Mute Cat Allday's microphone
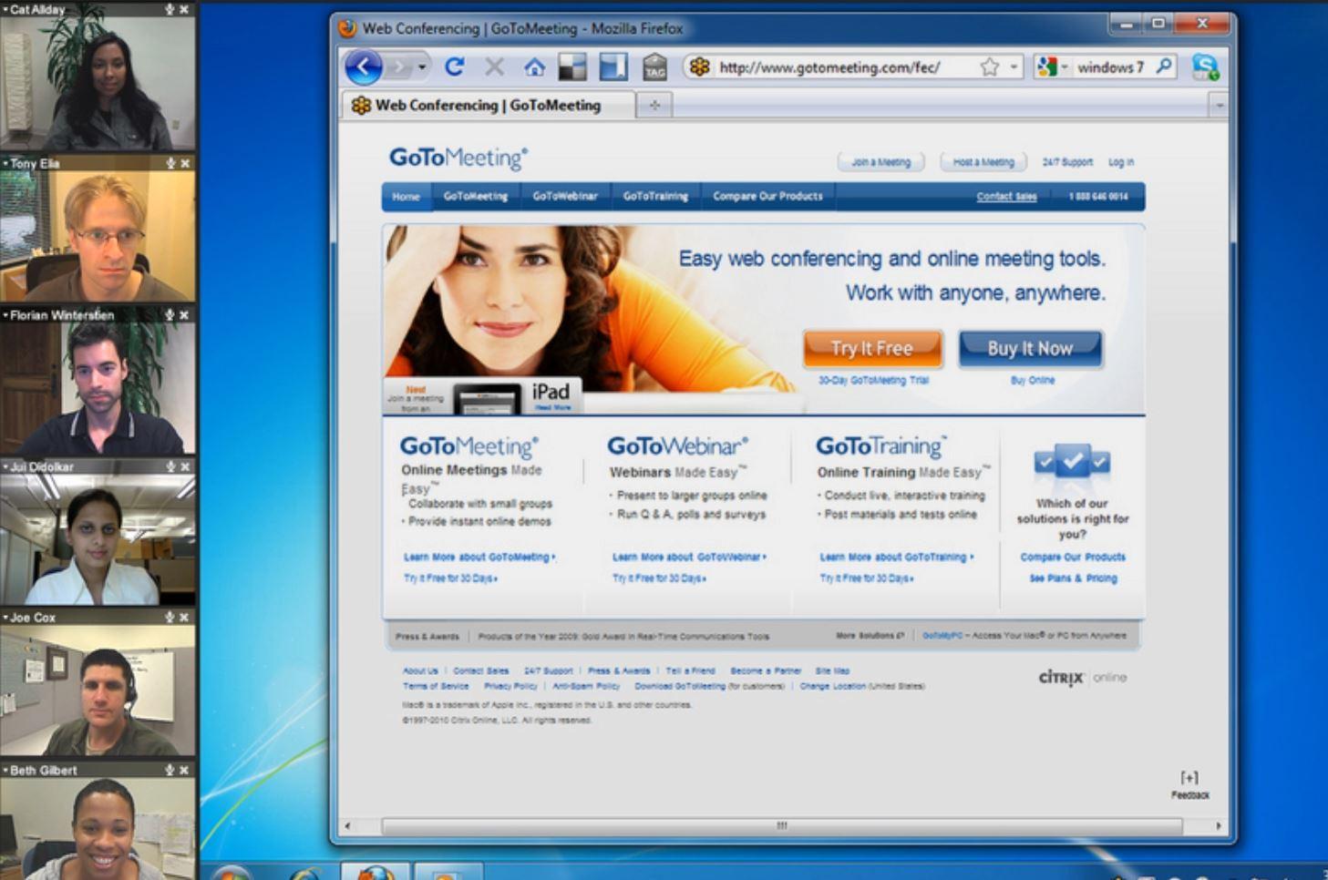The width and height of the screenshot is (1328, 880). click(170, 9)
